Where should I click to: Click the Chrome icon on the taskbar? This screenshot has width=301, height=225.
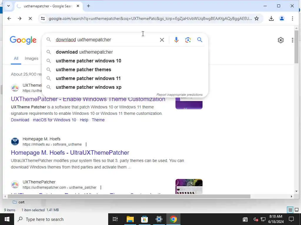tap(173, 219)
